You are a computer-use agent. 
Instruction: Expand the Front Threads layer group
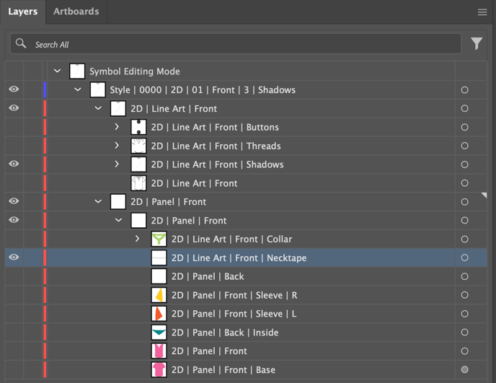(x=118, y=146)
